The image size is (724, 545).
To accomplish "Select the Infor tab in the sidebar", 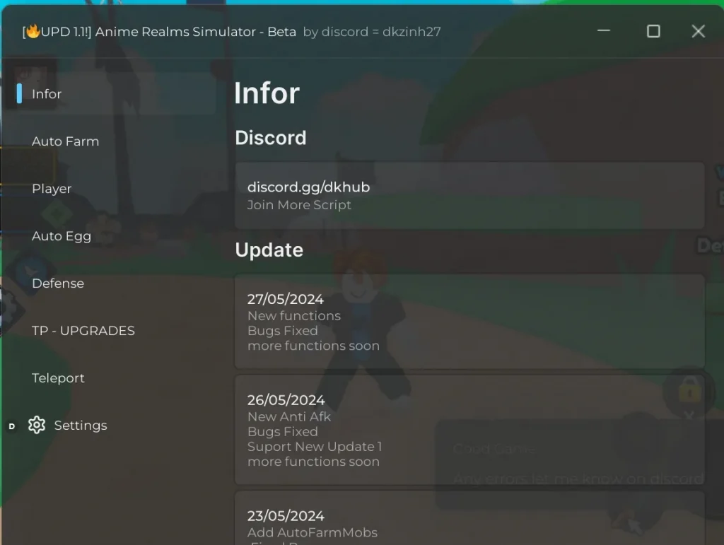I will click(47, 93).
